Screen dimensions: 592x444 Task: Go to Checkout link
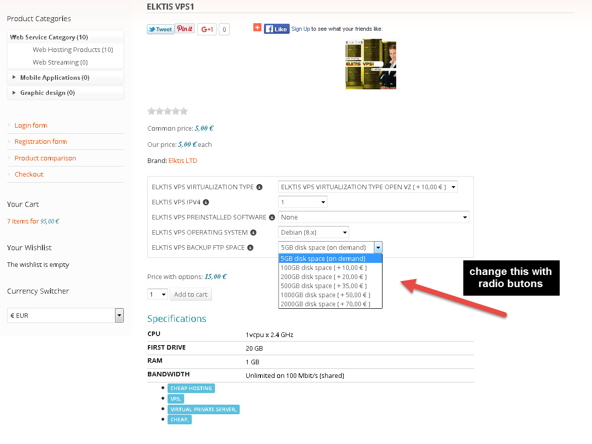pos(29,175)
